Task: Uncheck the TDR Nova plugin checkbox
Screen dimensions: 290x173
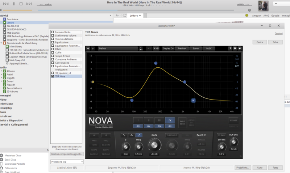Action: click(53, 76)
